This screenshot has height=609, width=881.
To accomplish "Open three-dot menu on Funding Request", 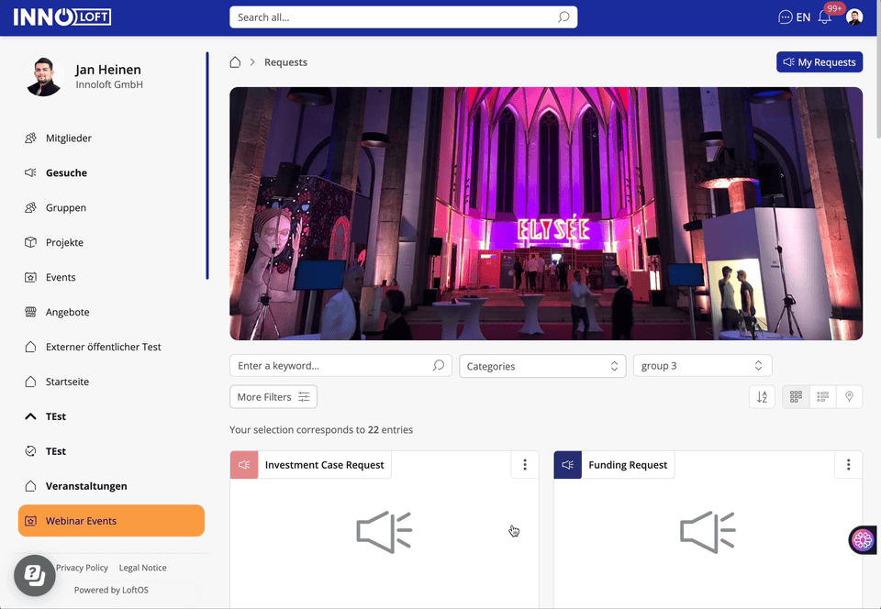I will [848, 465].
